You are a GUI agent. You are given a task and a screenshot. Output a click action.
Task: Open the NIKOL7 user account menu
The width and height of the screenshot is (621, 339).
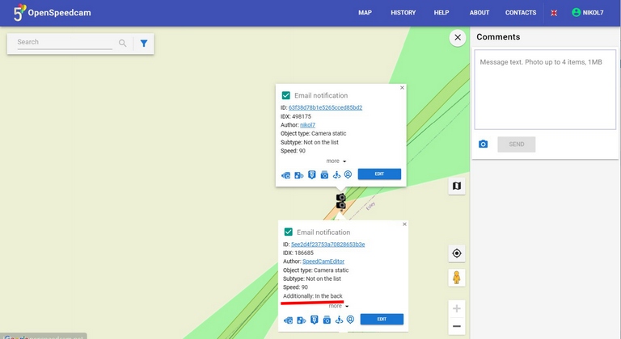[x=588, y=13]
